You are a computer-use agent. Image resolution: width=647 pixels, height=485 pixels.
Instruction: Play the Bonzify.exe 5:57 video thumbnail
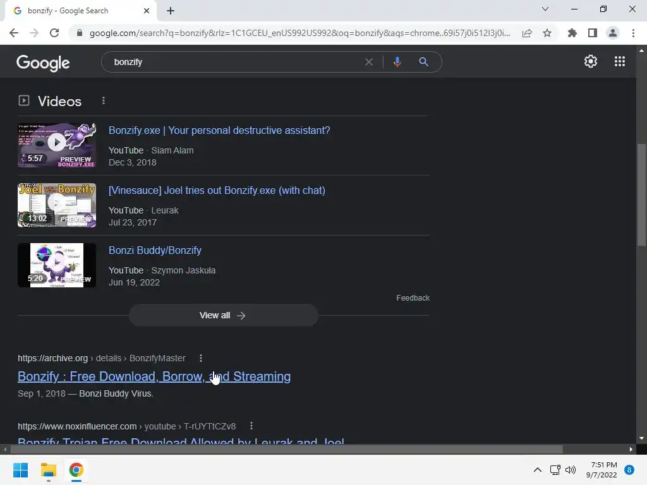tap(57, 145)
